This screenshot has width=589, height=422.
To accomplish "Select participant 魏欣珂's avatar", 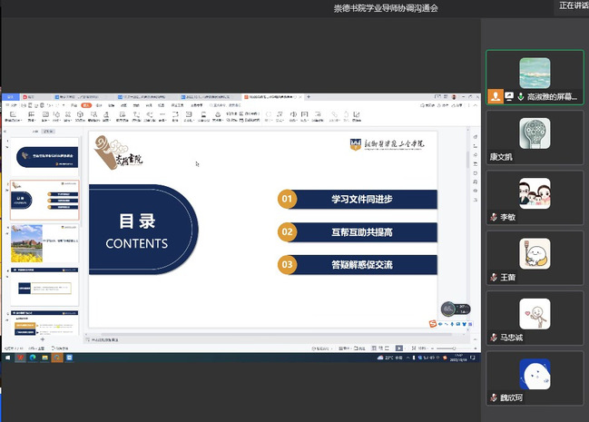I will (x=535, y=373).
